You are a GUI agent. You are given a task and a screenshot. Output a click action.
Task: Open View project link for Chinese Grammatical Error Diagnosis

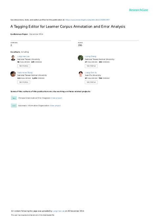pos(57,98)
